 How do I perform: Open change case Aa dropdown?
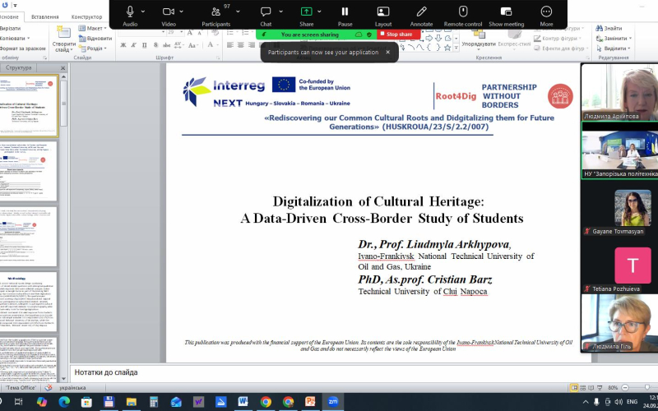coord(192,45)
